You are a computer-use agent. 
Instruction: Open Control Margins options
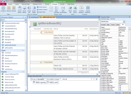81,10
